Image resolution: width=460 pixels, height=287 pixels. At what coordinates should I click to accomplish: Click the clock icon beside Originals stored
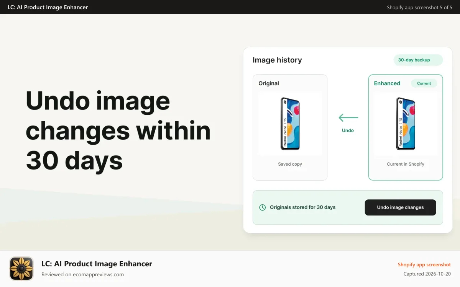263,207
